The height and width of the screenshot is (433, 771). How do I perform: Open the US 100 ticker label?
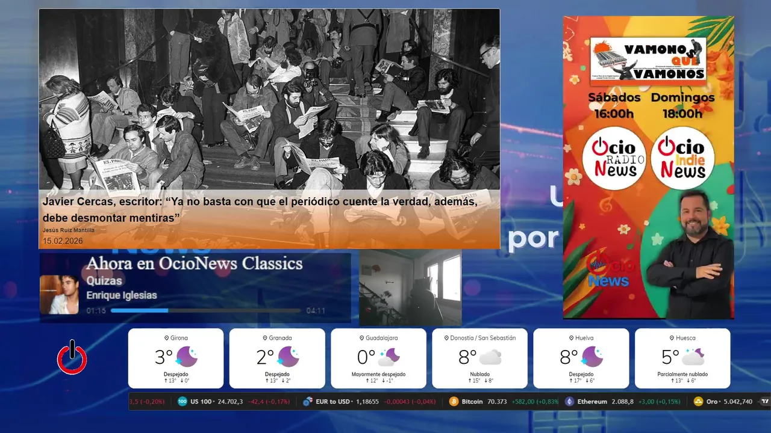pyautogui.click(x=201, y=401)
